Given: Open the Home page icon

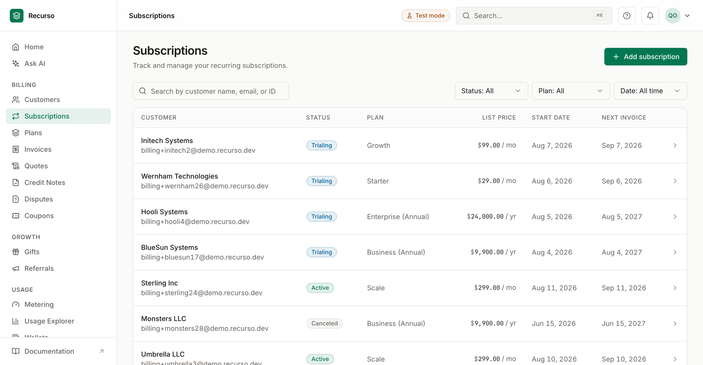Looking at the screenshot, I should [15, 47].
